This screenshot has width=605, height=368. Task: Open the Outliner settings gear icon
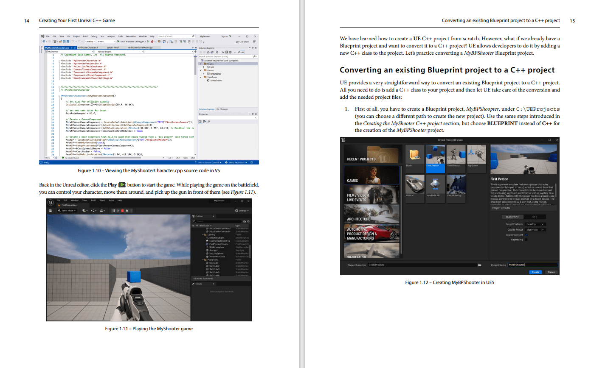click(x=249, y=221)
